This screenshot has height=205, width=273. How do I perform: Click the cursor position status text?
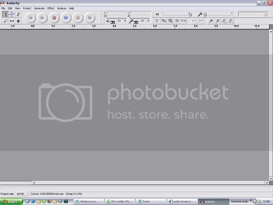click(x=47, y=194)
